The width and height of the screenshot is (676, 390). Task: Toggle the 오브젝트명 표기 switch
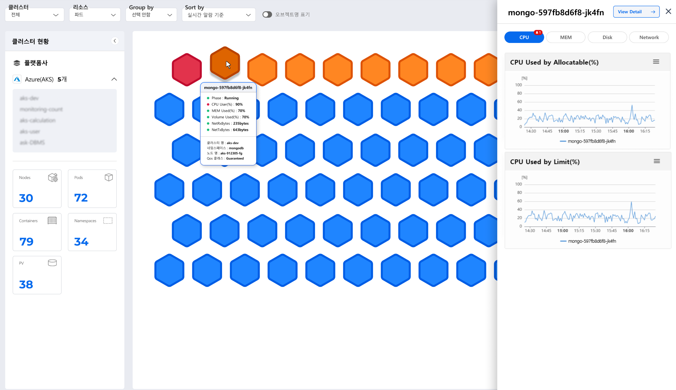click(267, 14)
